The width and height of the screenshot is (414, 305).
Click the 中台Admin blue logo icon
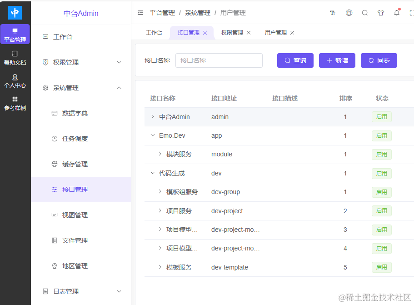15,13
